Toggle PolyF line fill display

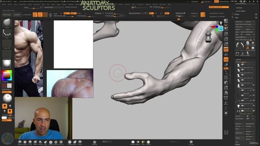pos(226,98)
